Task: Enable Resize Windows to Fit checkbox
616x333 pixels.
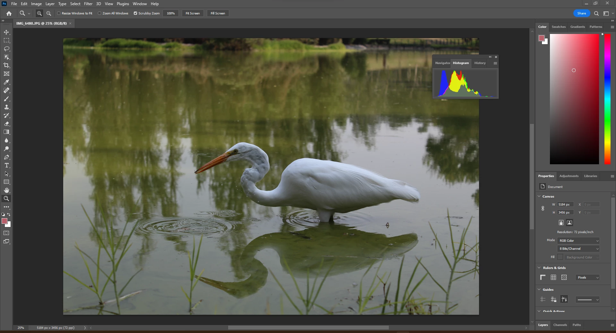Action: (x=59, y=13)
